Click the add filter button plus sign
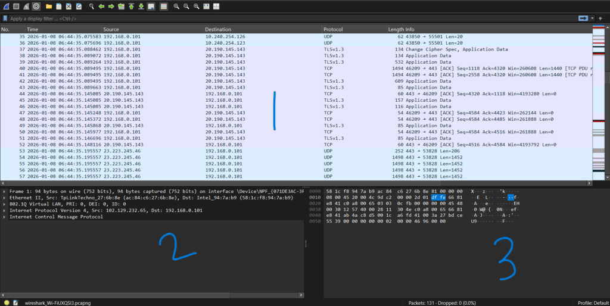 tap(601, 19)
